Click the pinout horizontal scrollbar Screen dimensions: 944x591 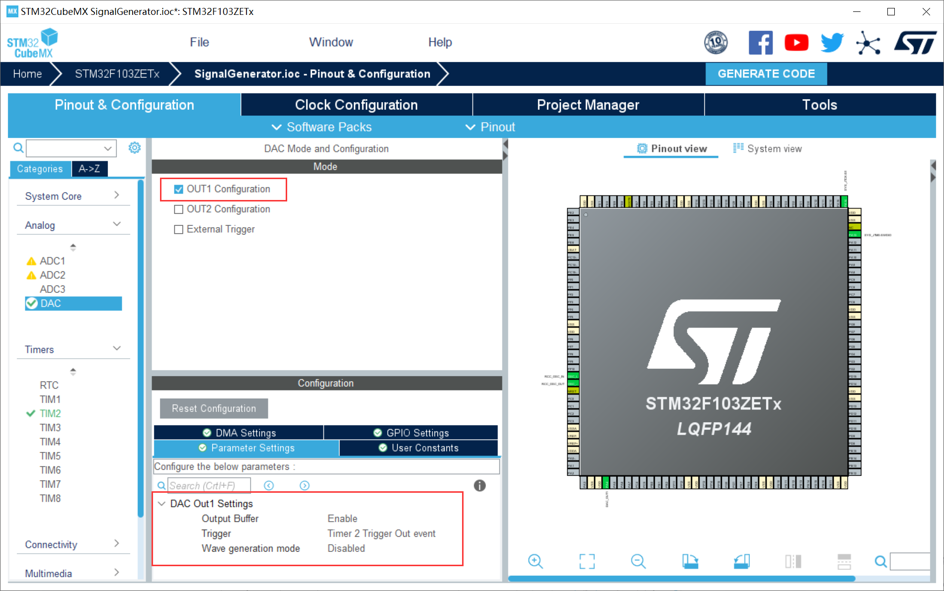click(681, 579)
